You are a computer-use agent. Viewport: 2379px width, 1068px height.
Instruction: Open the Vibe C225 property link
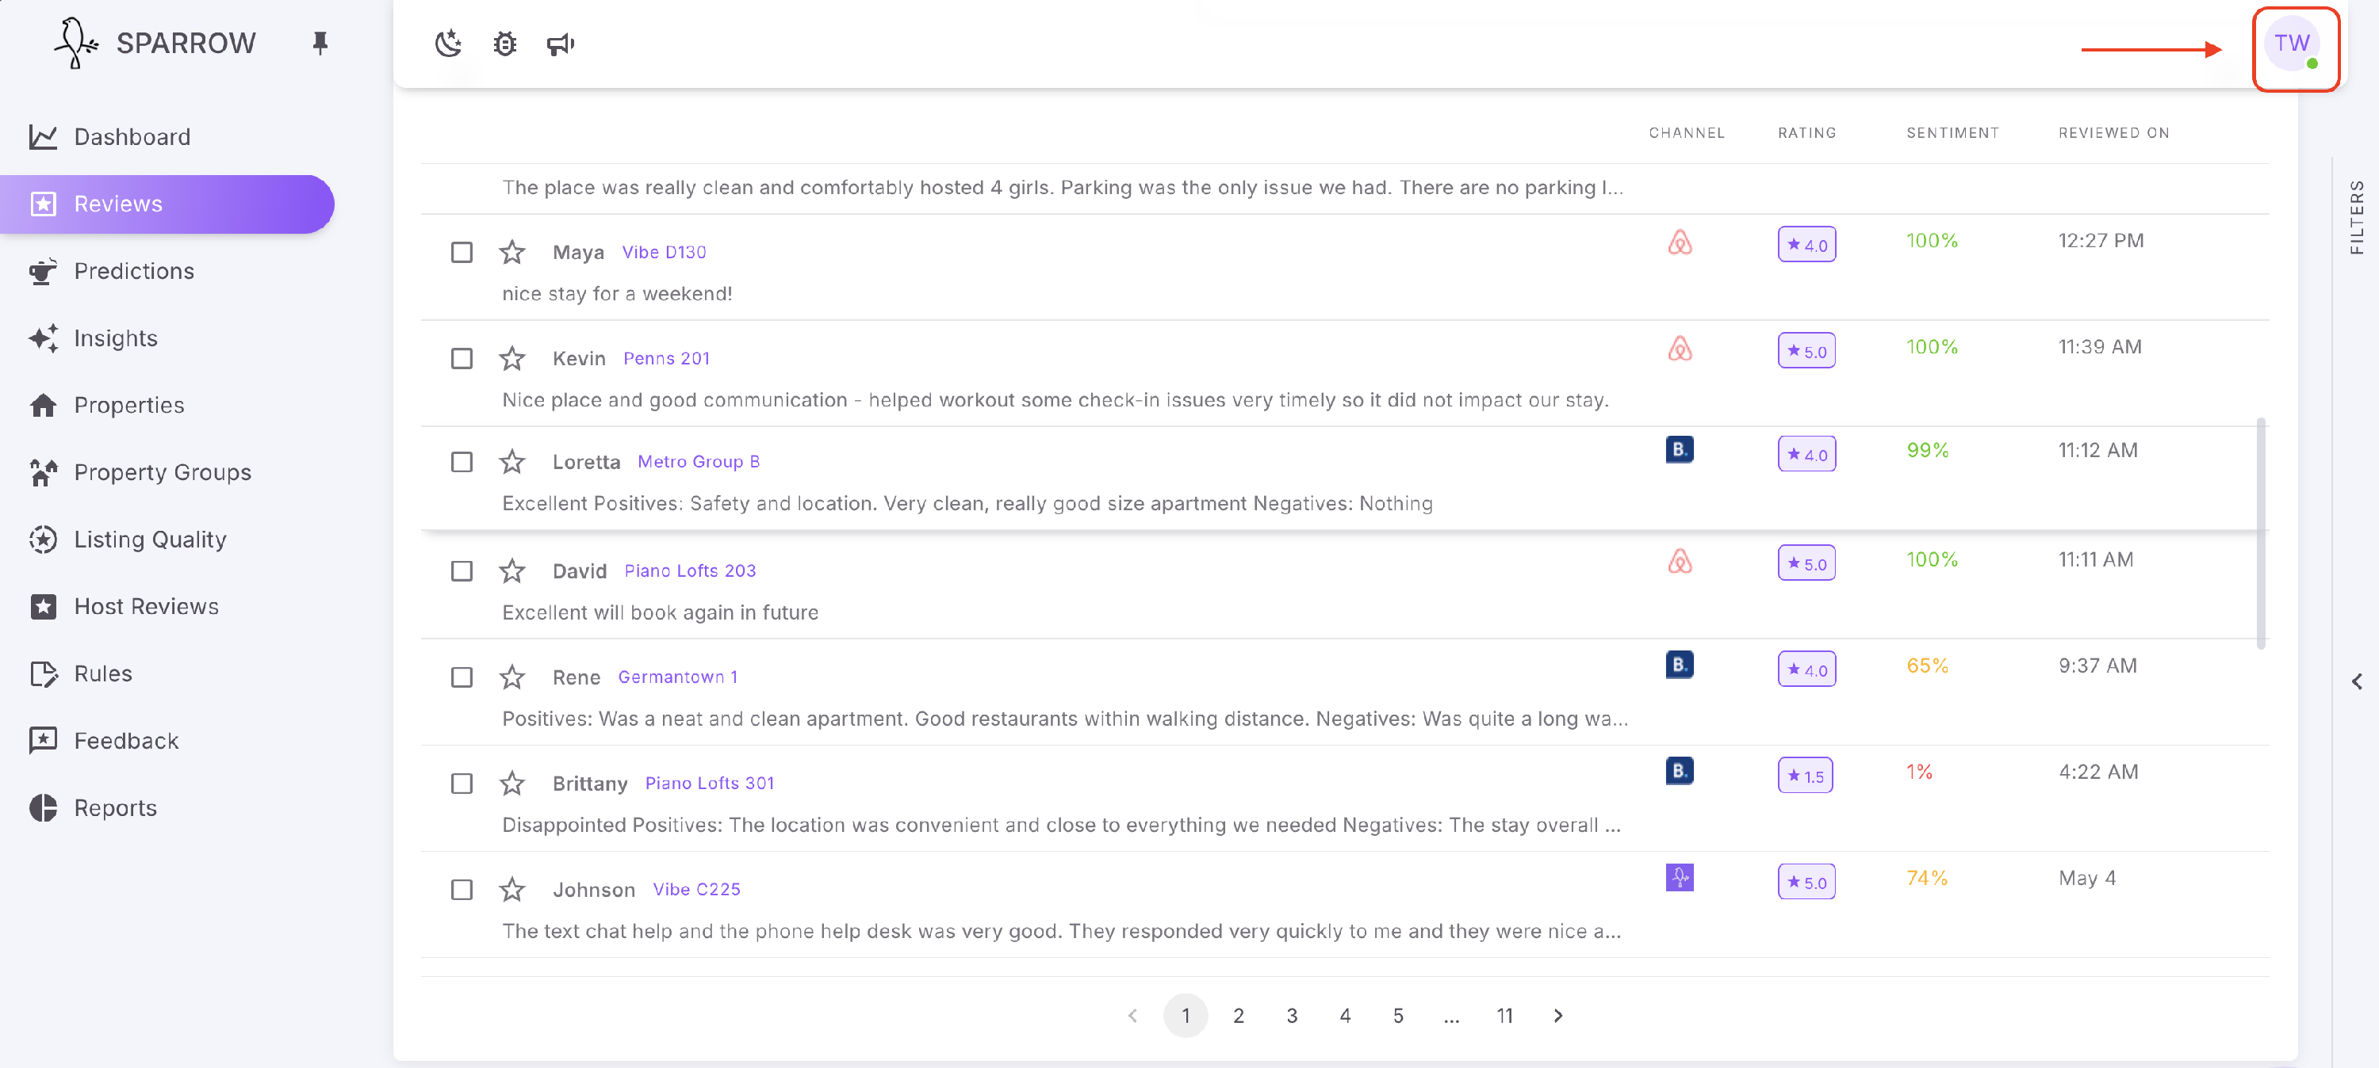click(x=696, y=890)
